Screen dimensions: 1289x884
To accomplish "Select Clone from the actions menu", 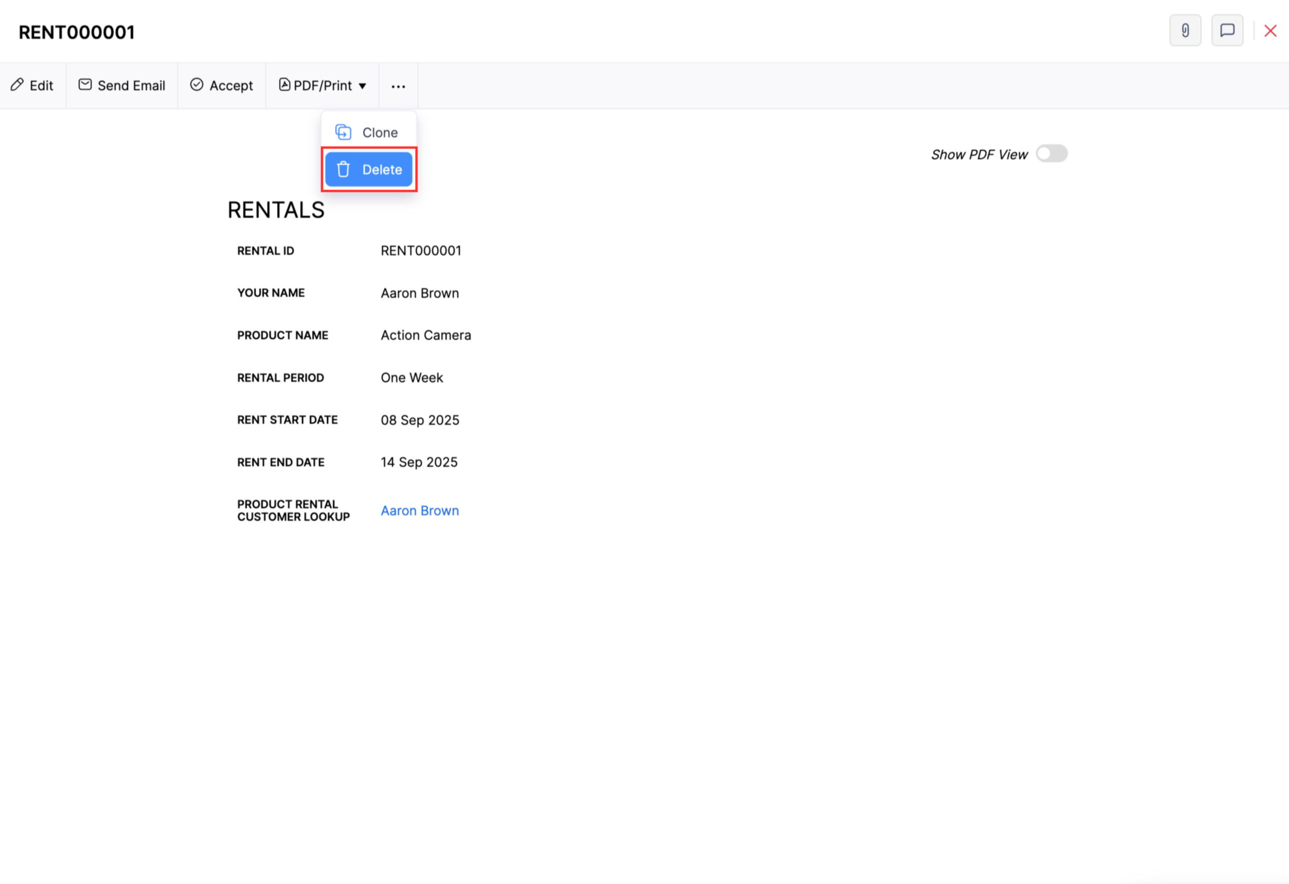I will [379, 132].
